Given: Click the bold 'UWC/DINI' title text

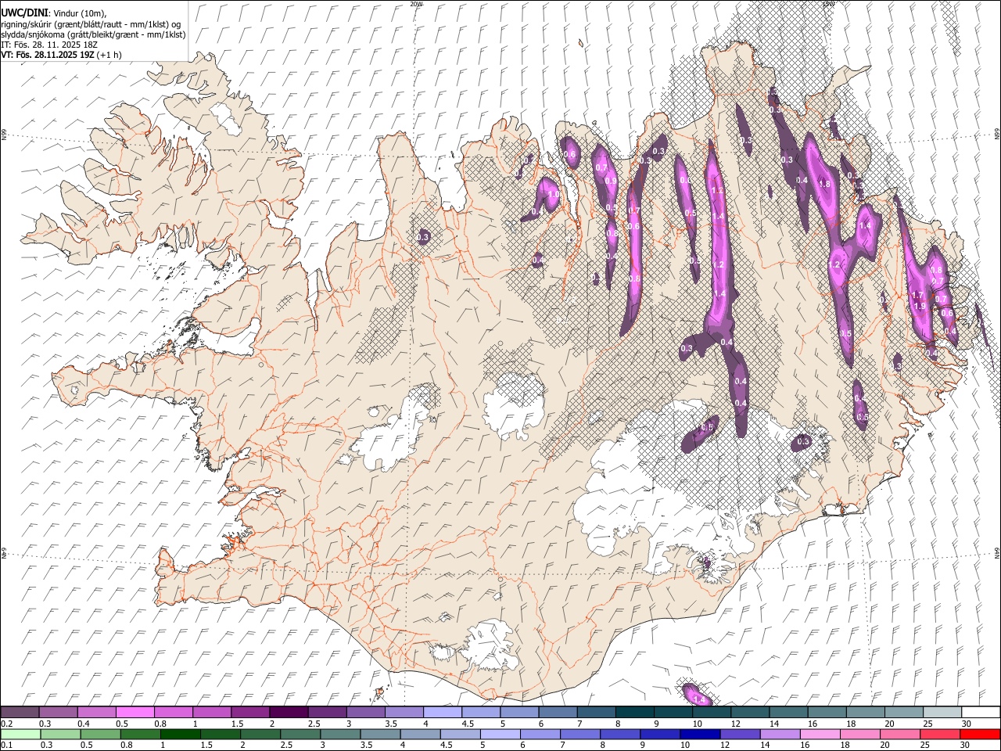Looking at the screenshot, I should (23, 13).
